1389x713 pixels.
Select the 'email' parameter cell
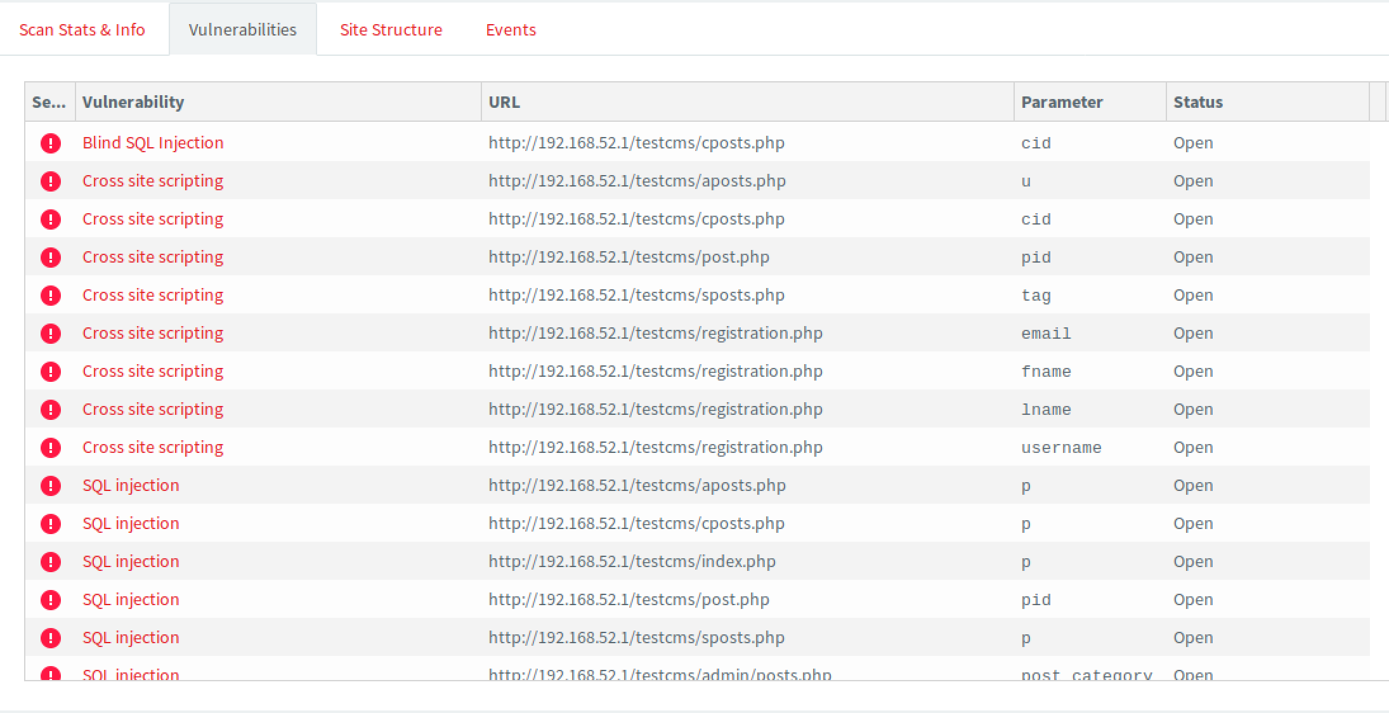1046,333
